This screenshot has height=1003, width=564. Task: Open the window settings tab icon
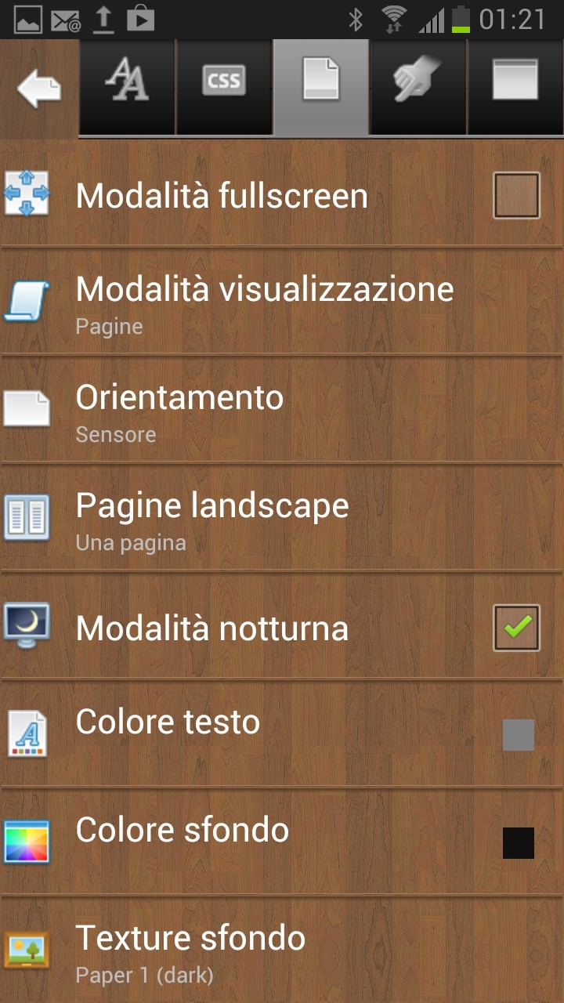(x=515, y=82)
